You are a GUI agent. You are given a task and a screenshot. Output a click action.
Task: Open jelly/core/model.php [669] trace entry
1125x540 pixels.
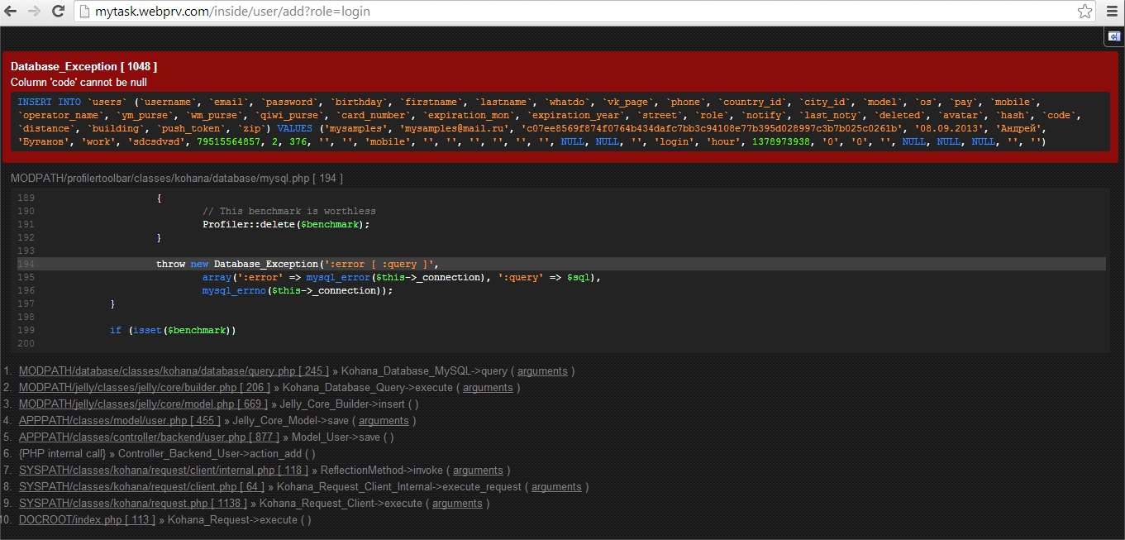point(143,404)
